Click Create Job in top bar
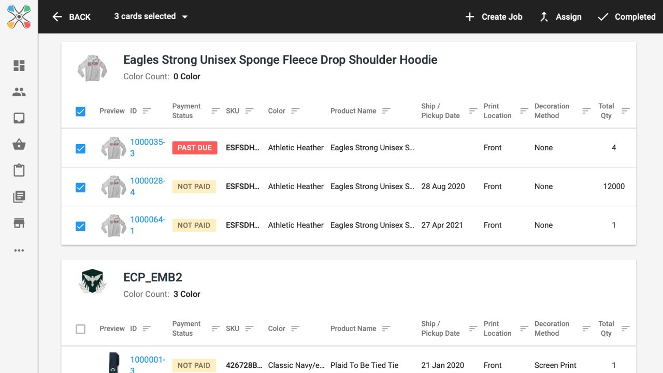 494,17
